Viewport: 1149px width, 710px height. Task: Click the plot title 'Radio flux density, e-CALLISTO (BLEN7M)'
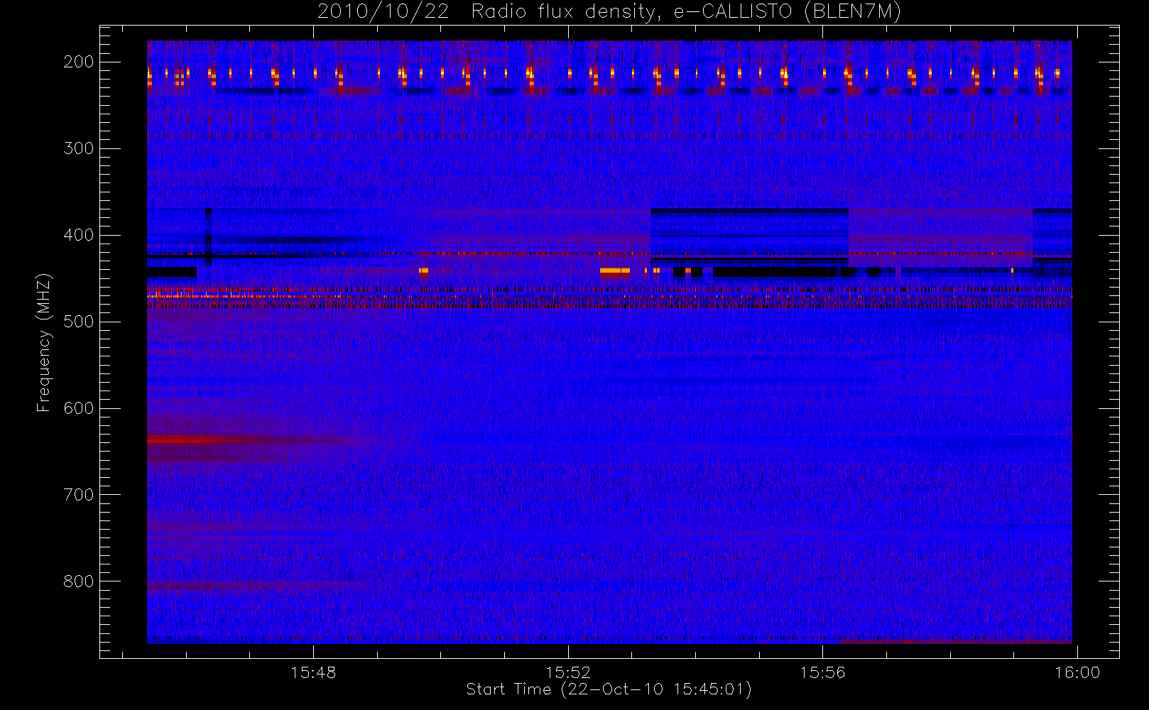[x=686, y=11]
